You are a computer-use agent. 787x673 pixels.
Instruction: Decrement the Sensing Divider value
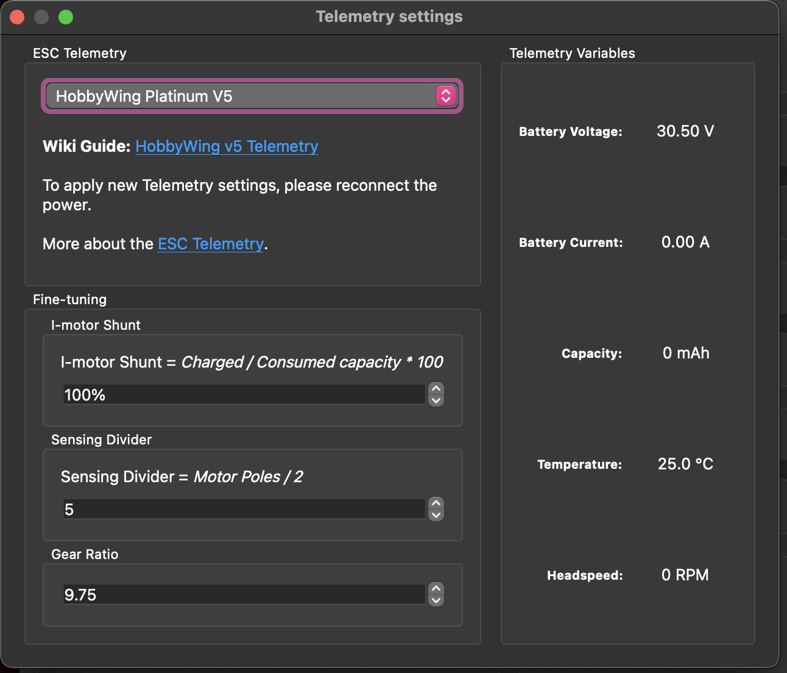(436, 515)
